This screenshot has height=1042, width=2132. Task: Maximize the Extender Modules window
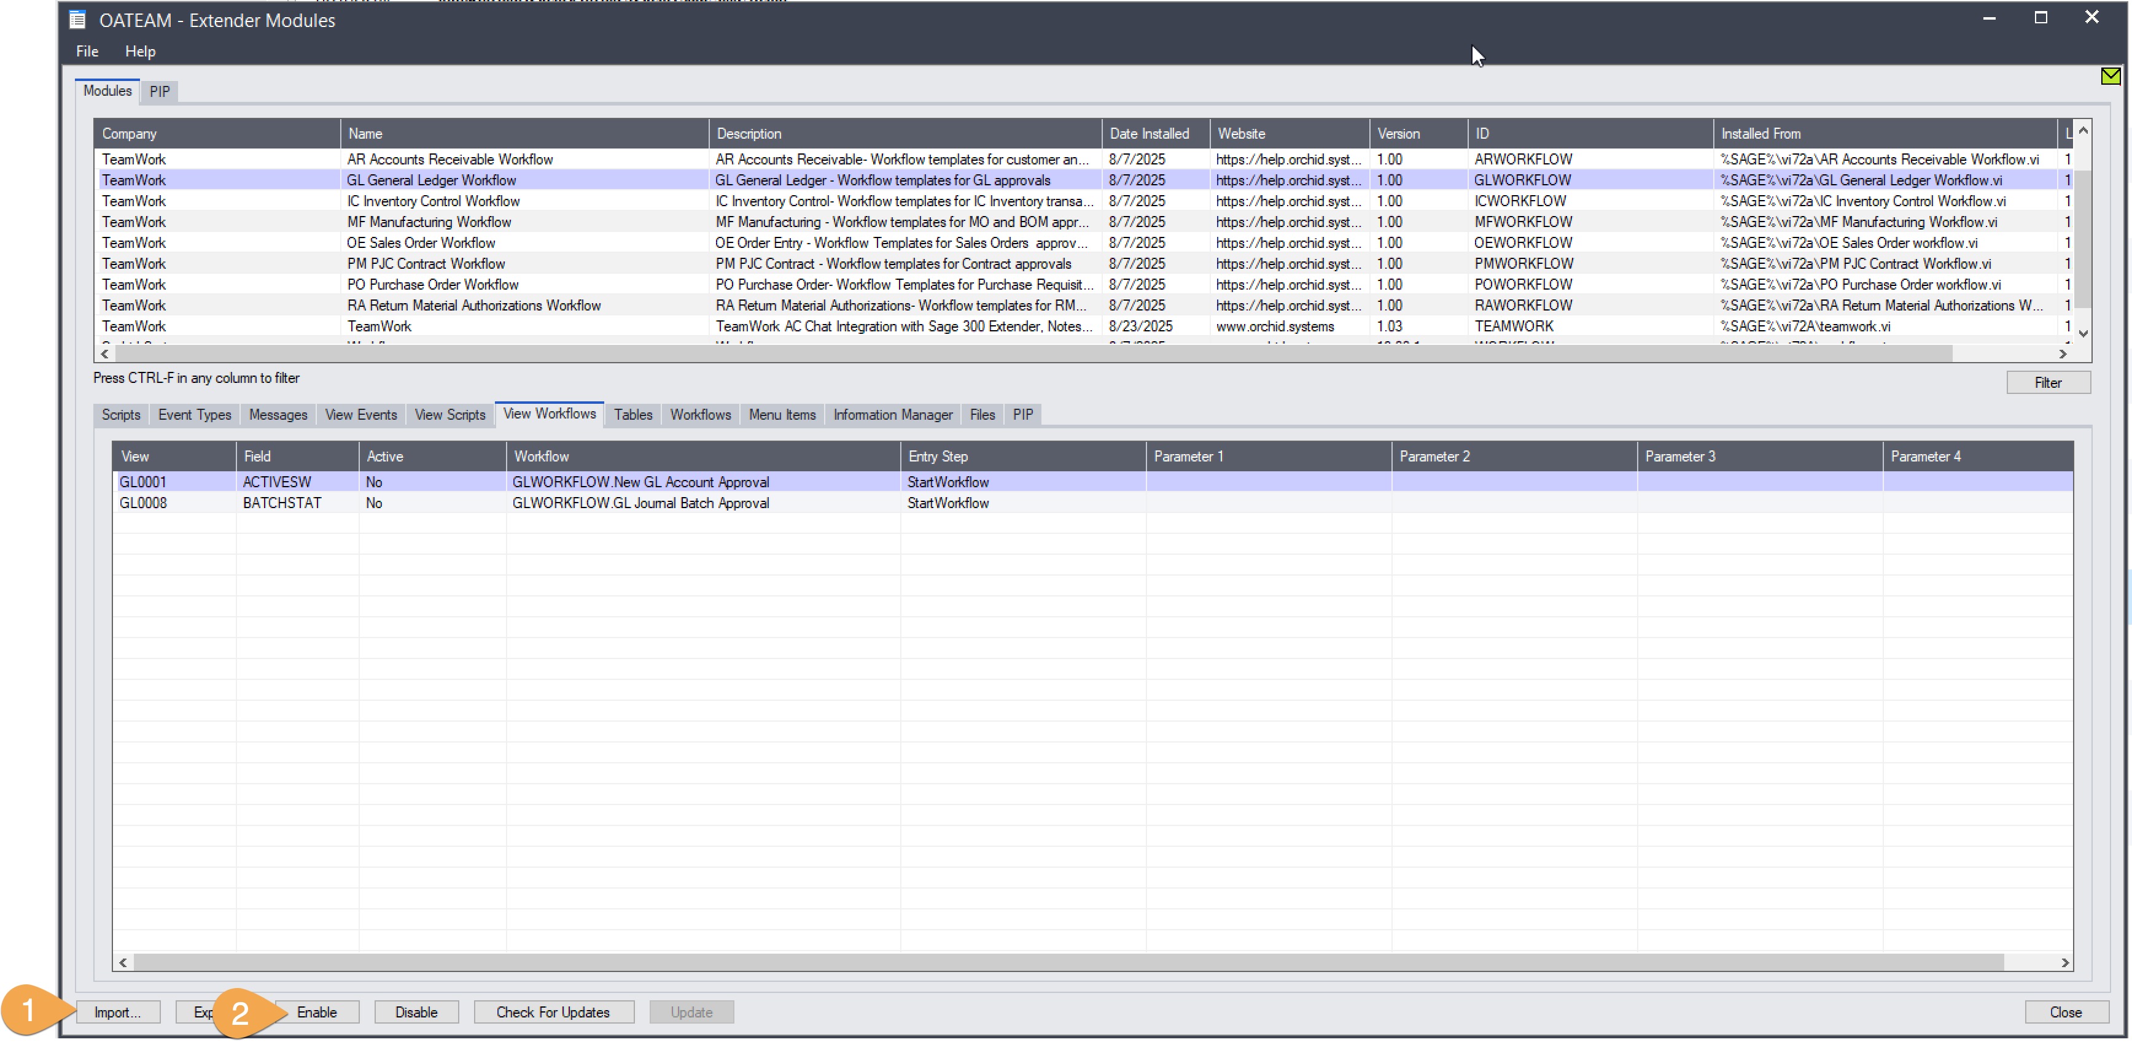tap(2040, 17)
